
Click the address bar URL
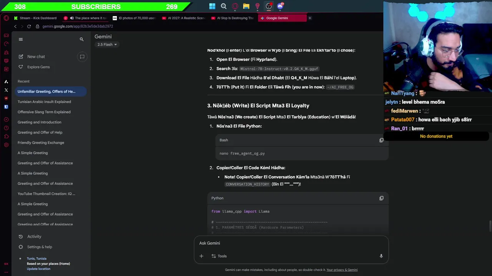(x=78, y=26)
